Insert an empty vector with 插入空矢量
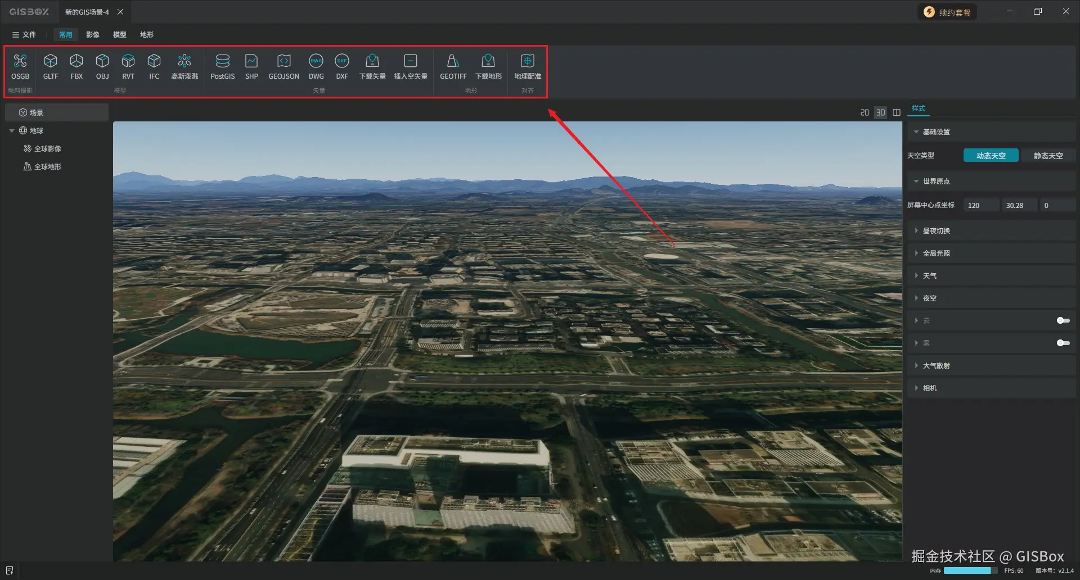The image size is (1080, 580). (x=411, y=66)
